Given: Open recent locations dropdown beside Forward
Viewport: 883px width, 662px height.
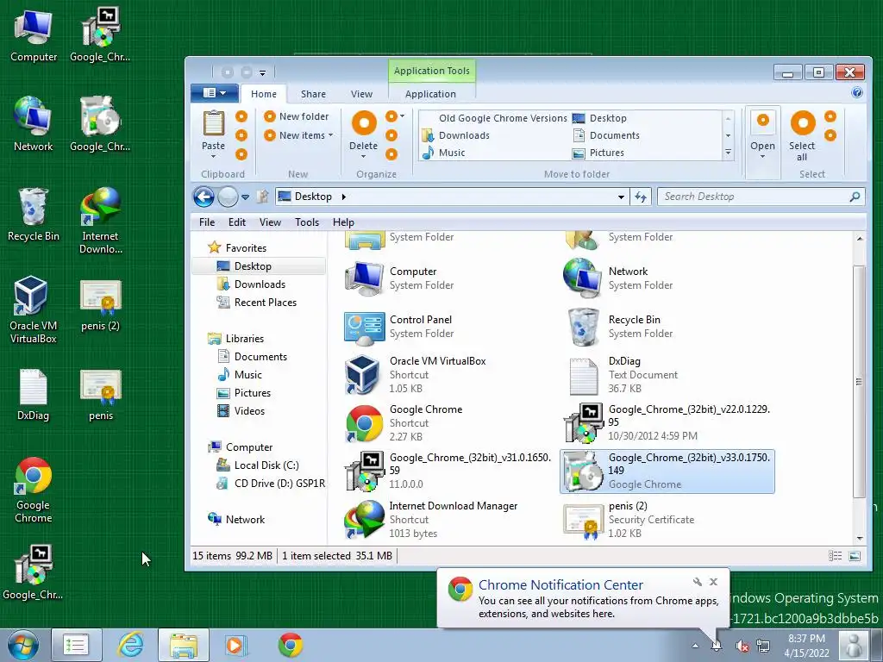Looking at the screenshot, I should [245, 197].
